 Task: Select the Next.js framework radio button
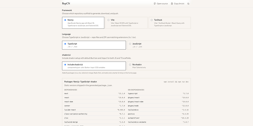65,20
